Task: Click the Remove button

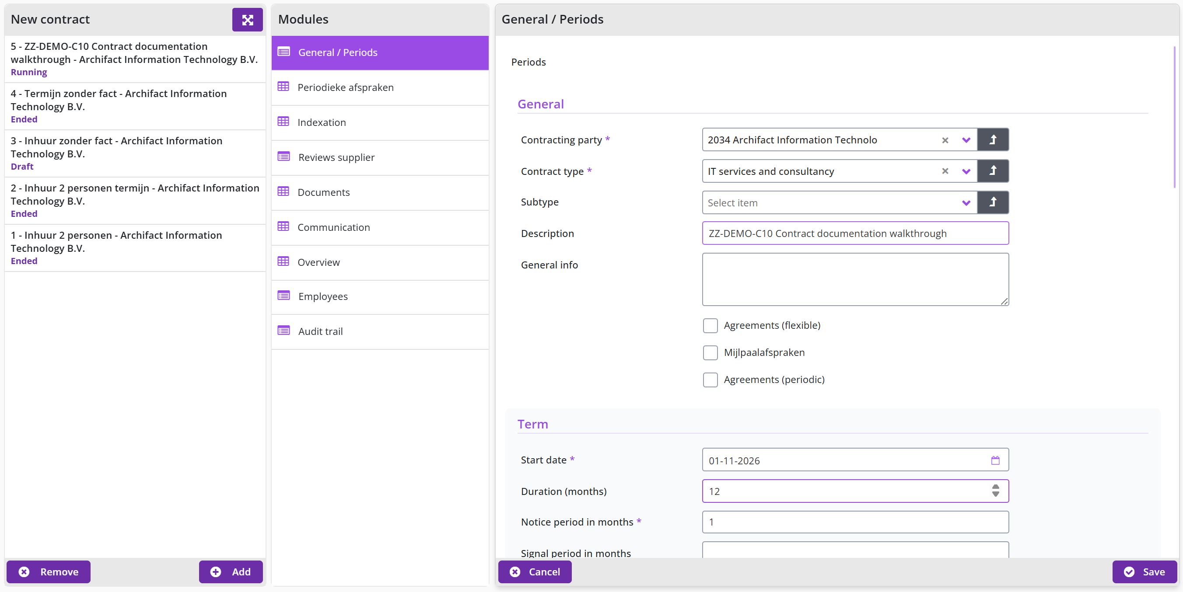Action: click(x=48, y=572)
